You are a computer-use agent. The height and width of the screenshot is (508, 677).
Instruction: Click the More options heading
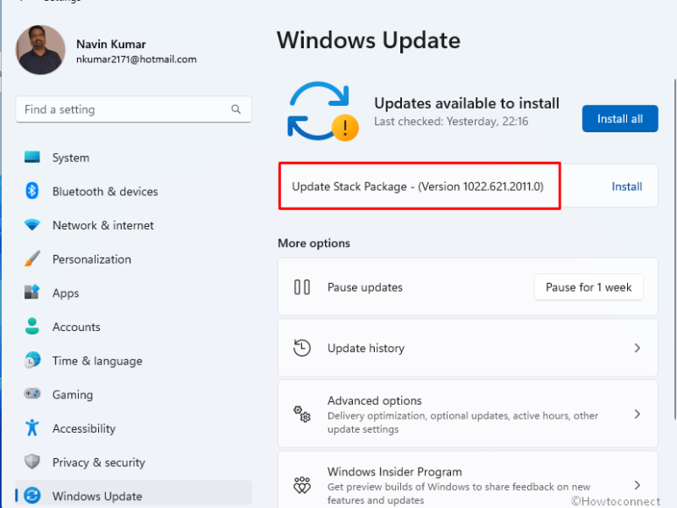point(314,243)
